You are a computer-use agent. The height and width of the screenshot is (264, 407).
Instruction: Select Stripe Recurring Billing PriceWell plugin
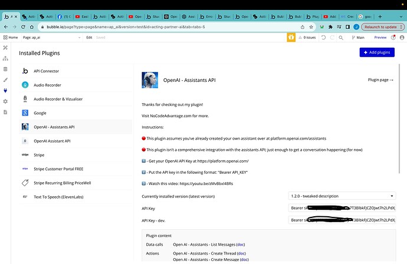click(x=76, y=183)
